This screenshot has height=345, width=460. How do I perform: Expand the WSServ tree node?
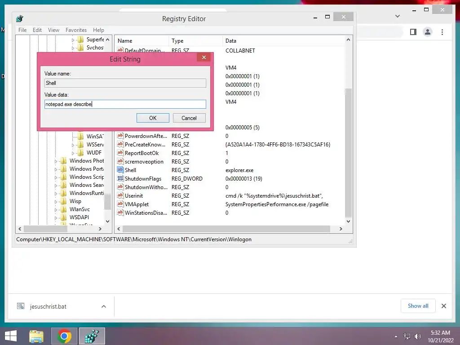(73, 145)
